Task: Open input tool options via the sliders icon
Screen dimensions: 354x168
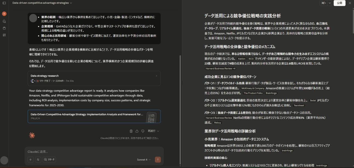Action: click(38, 159)
